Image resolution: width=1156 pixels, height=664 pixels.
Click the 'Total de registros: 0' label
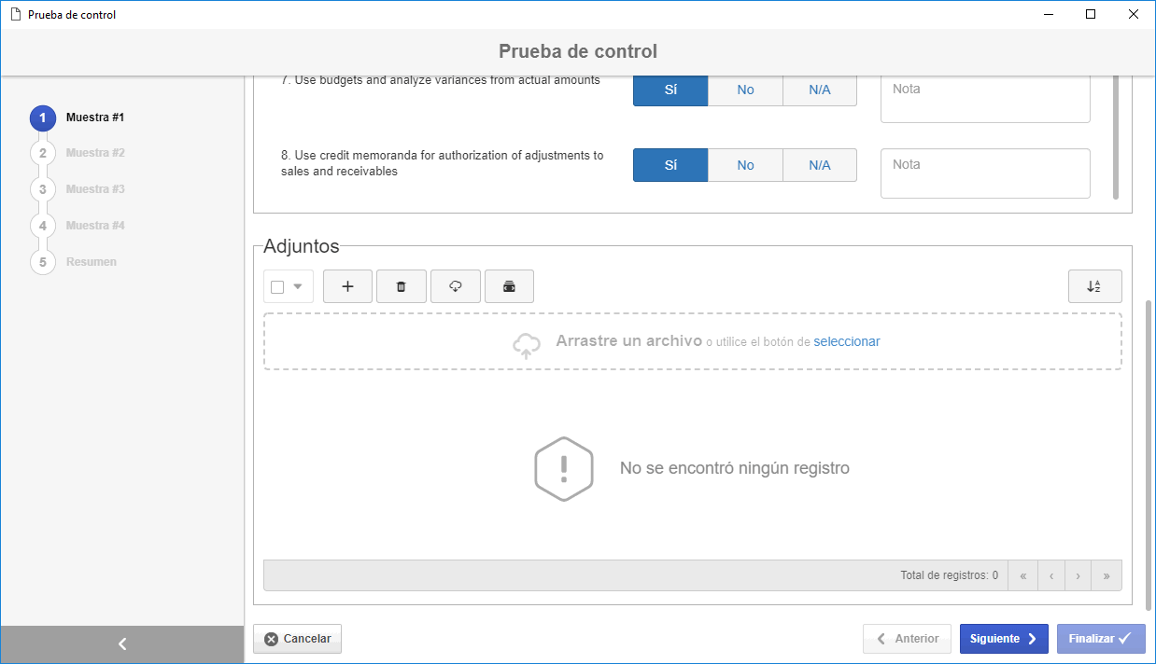point(949,575)
